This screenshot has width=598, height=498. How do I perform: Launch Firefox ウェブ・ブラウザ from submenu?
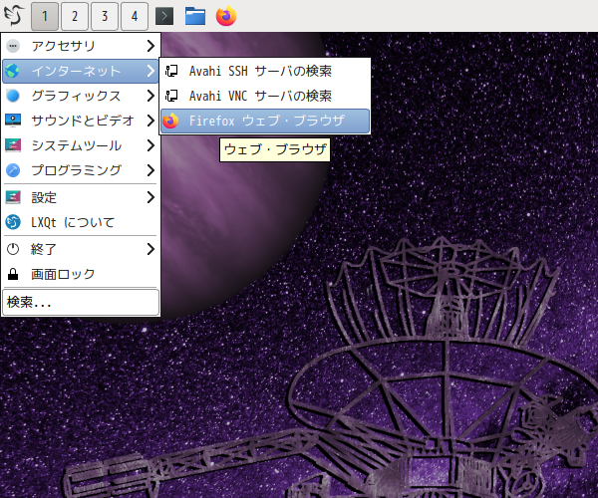[x=265, y=121]
